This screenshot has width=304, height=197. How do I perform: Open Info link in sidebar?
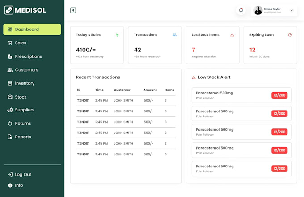click(x=19, y=185)
